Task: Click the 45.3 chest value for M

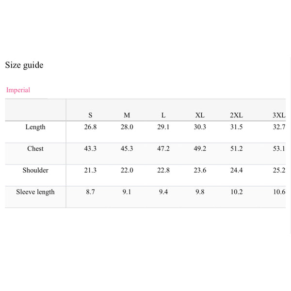Action: pos(127,149)
